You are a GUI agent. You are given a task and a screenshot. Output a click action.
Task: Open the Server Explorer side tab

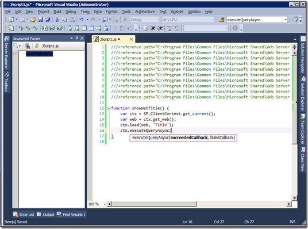[6, 53]
